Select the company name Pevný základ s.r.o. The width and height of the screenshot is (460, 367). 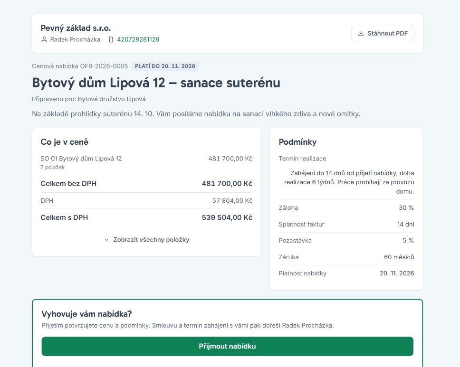coord(76,28)
